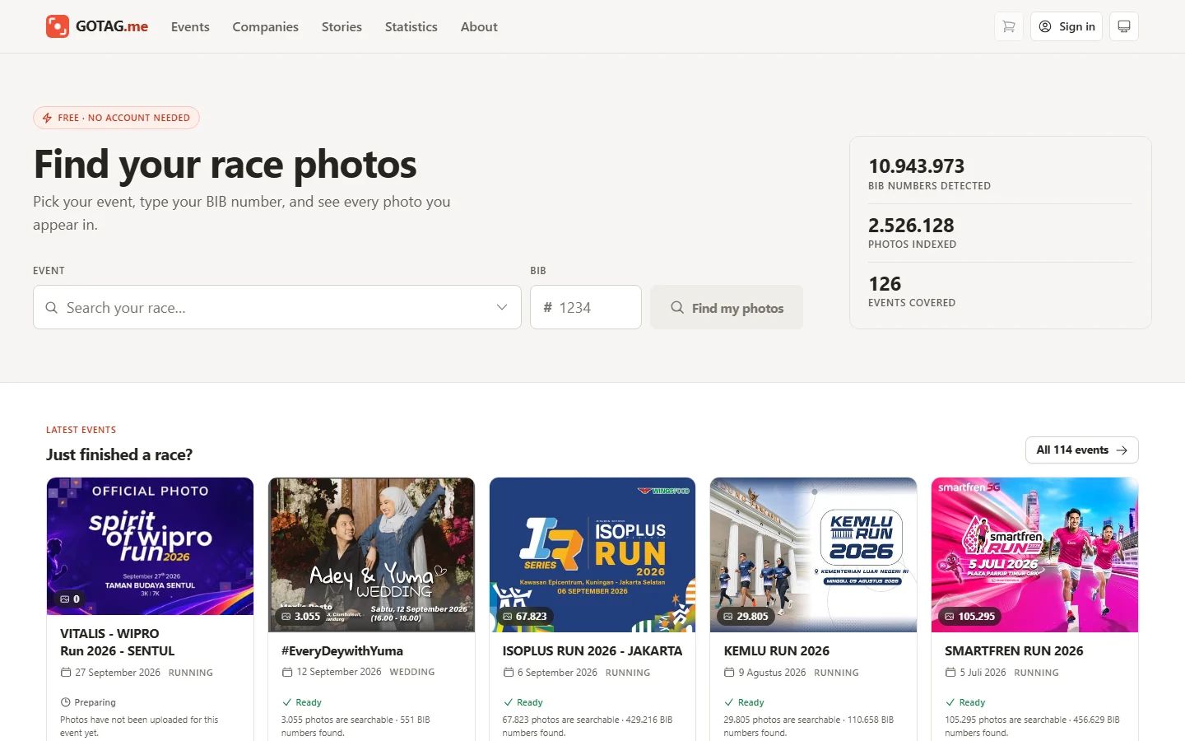Viewport: 1185px width, 741px height.
Task: Click the hash symbol in BIB field
Action: 547,307
